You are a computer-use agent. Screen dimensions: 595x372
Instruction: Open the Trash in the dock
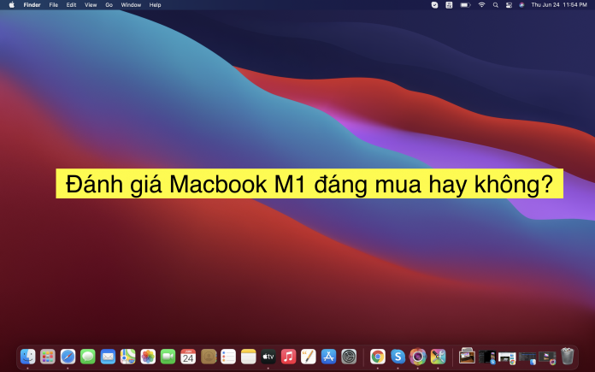tap(568, 356)
